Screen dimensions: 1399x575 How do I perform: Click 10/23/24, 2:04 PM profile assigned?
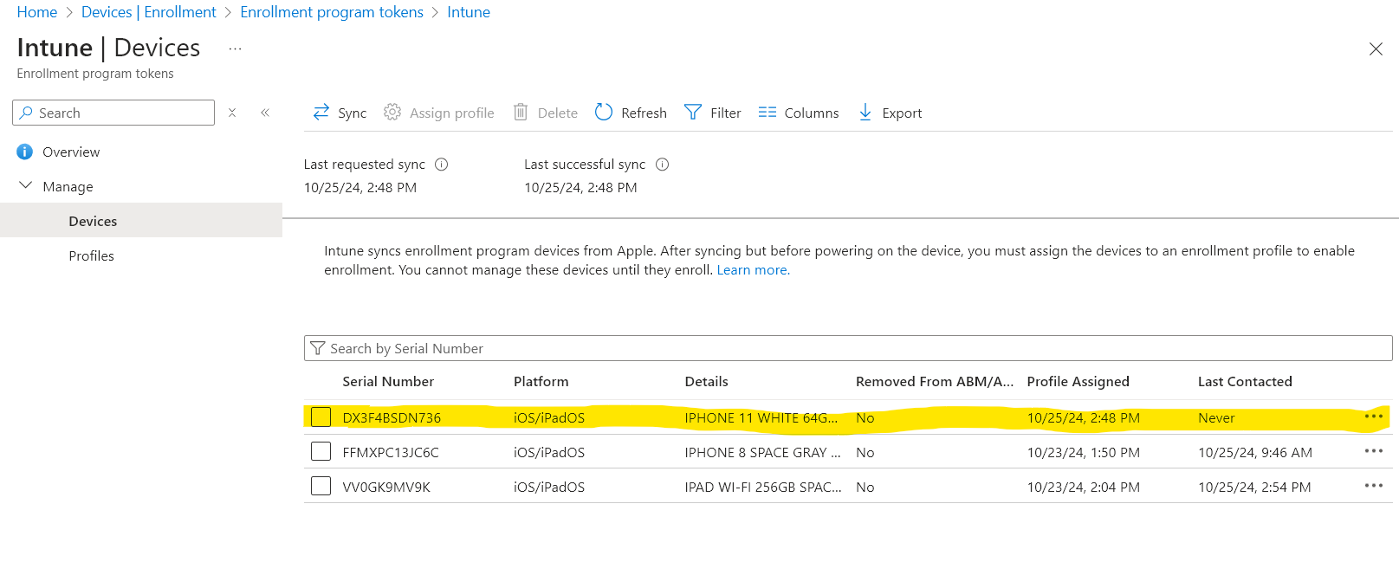1084,487
